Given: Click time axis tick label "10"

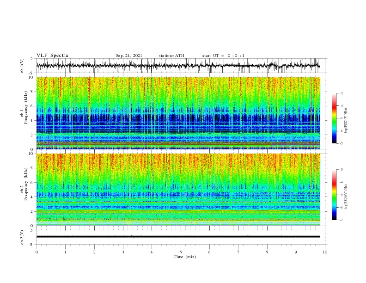Looking at the screenshot, I should [325, 252].
